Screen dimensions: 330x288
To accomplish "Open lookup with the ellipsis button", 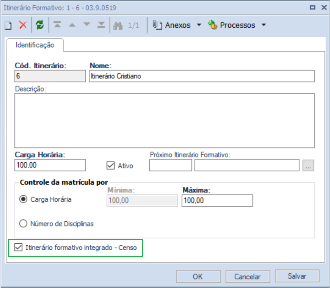I will [x=308, y=165].
